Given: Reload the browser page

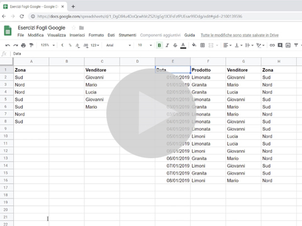Looking at the screenshot, I should [22, 16].
